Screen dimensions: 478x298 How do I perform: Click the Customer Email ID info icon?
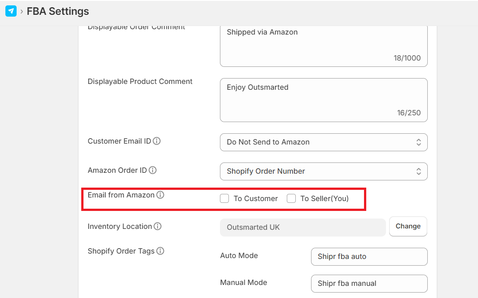(157, 141)
